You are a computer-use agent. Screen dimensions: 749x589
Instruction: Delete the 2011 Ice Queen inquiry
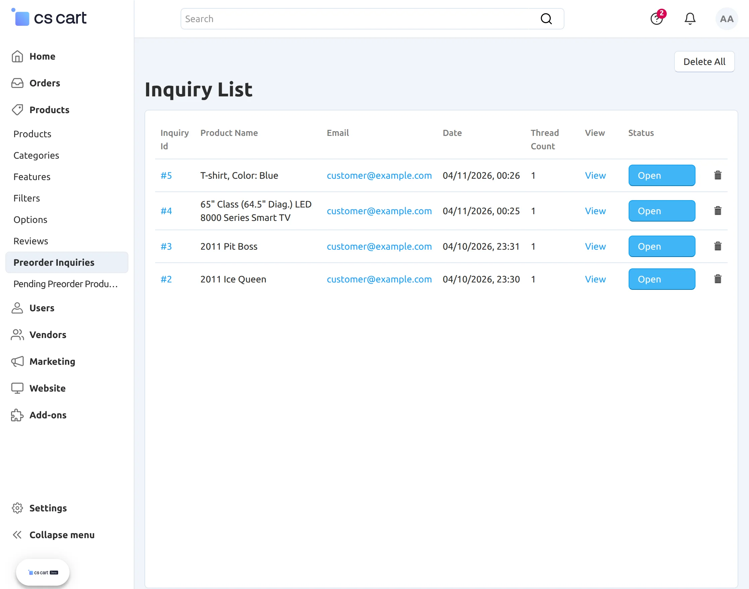pyautogui.click(x=718, y=279)
